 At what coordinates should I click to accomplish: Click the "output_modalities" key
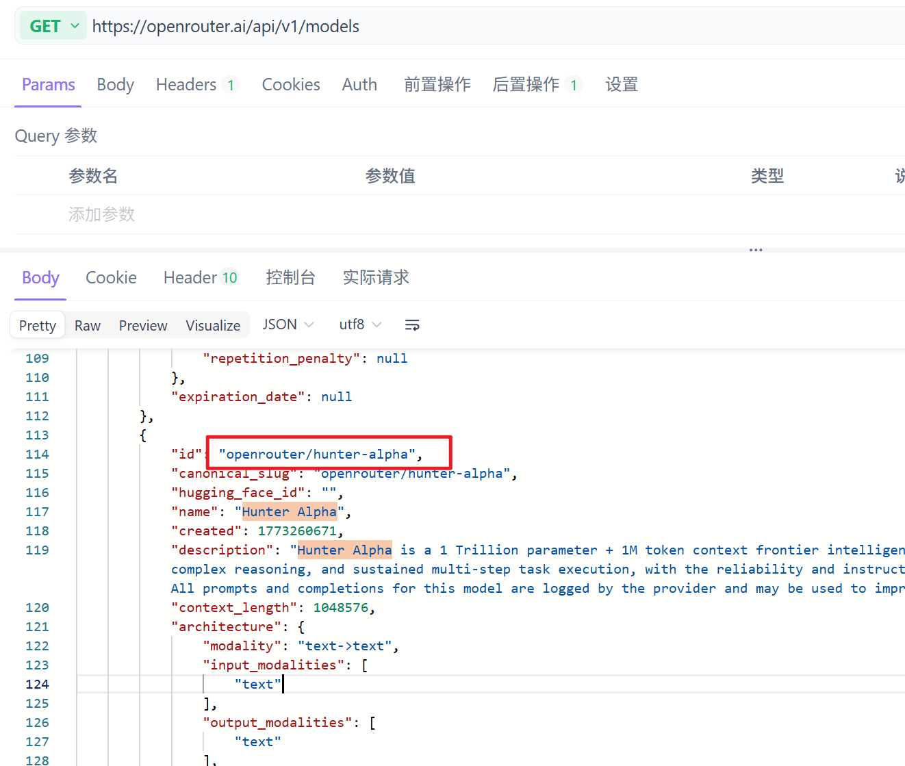coord(277,723)
